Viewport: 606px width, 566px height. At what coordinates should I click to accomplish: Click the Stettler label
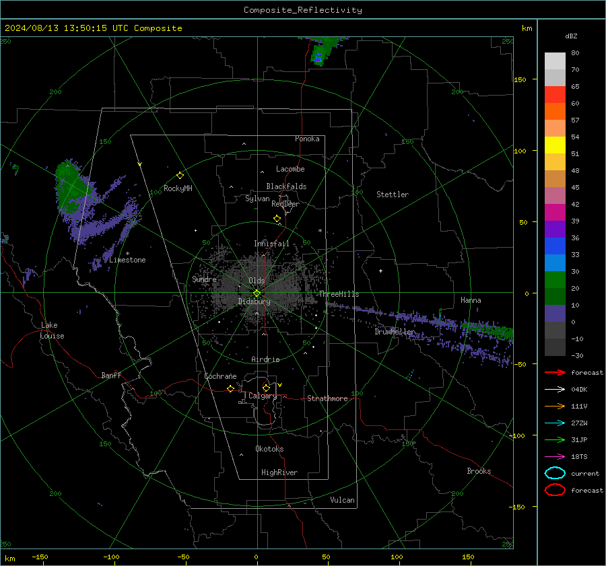(393, 194)
